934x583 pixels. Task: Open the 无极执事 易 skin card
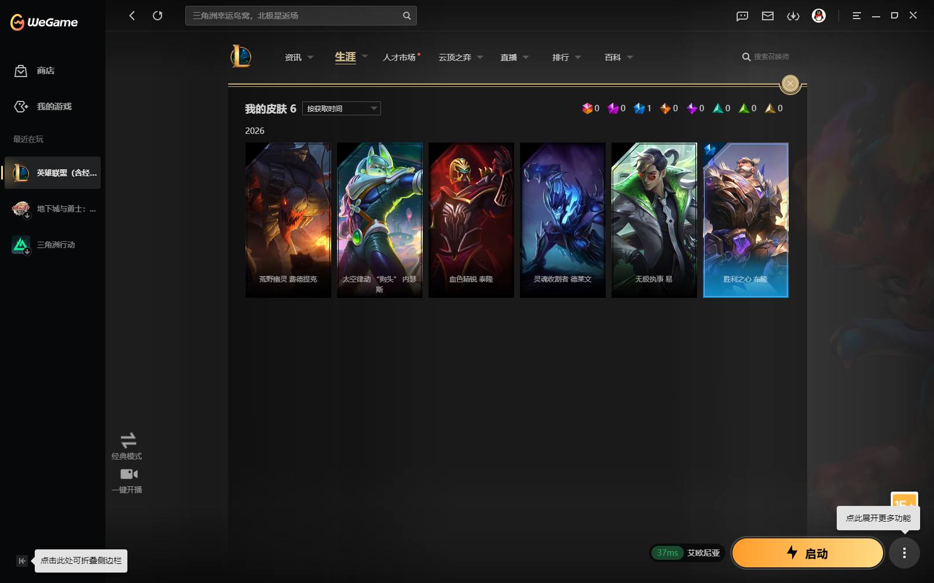pyautogui.click(x=654, y=220)
